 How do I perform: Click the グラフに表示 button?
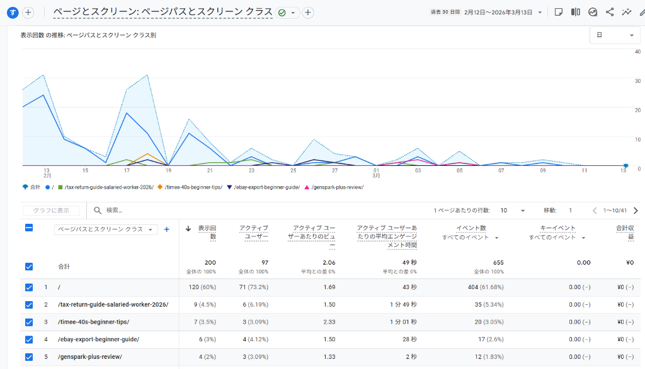tap(51, 209)
